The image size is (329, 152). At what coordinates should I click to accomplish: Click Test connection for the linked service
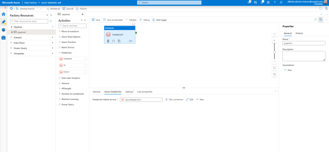174,100
